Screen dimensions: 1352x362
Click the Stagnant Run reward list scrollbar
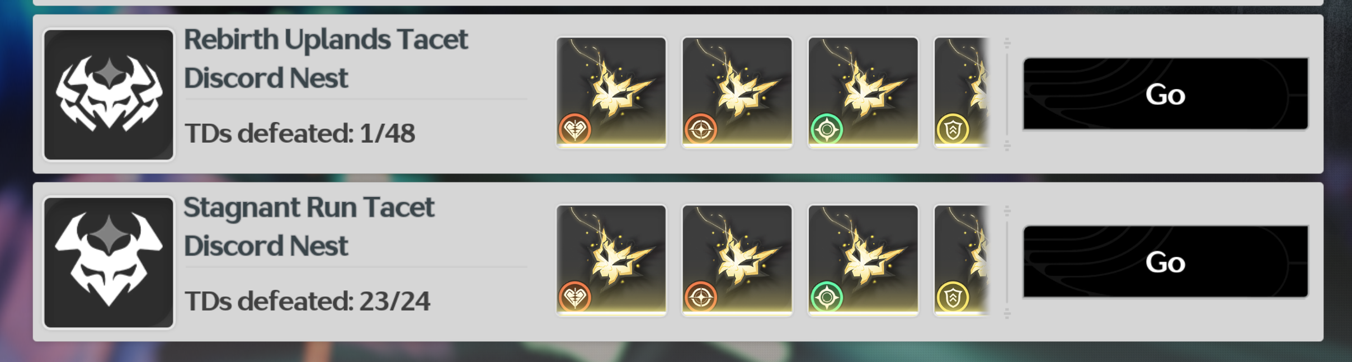(x=1007, y=262)
